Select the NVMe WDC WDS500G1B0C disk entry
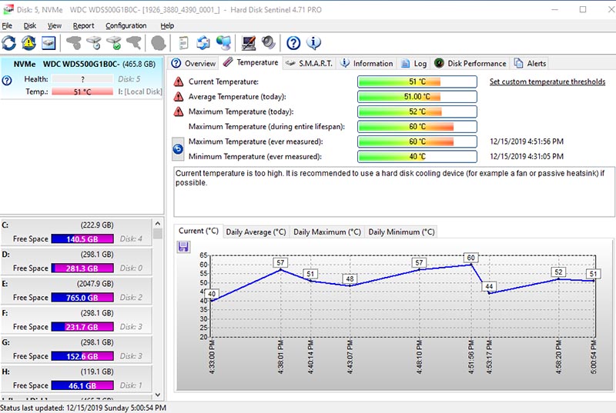Viewport: 616px width, 413px height. point(82,78)
